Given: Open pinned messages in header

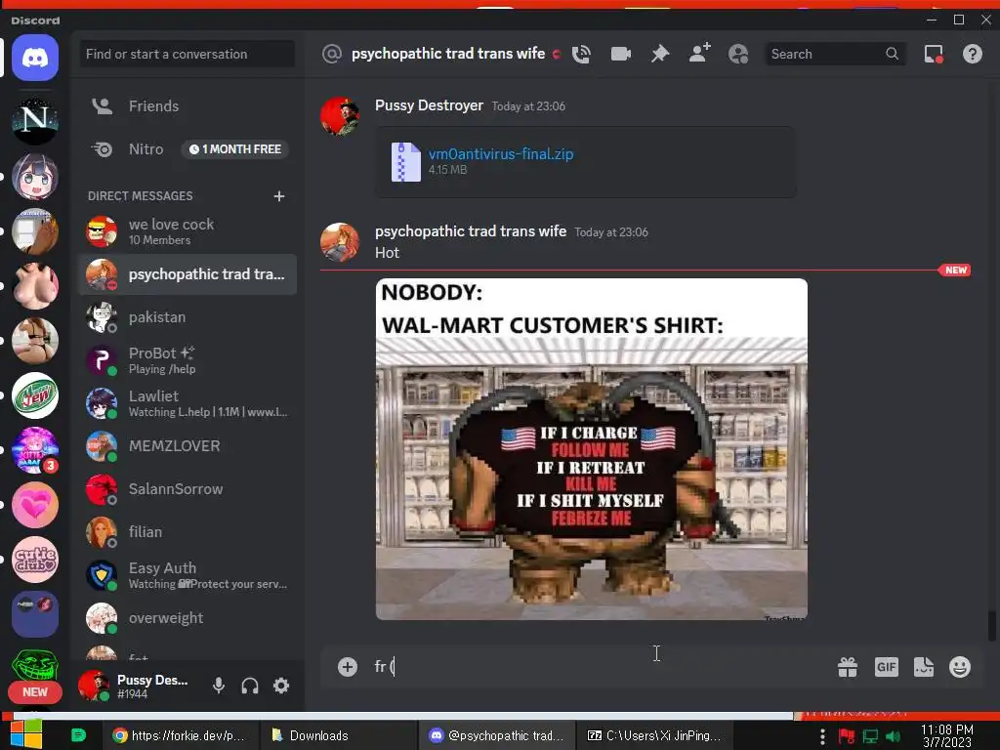Looking at the screenshot, I should (x=660, y=55).
